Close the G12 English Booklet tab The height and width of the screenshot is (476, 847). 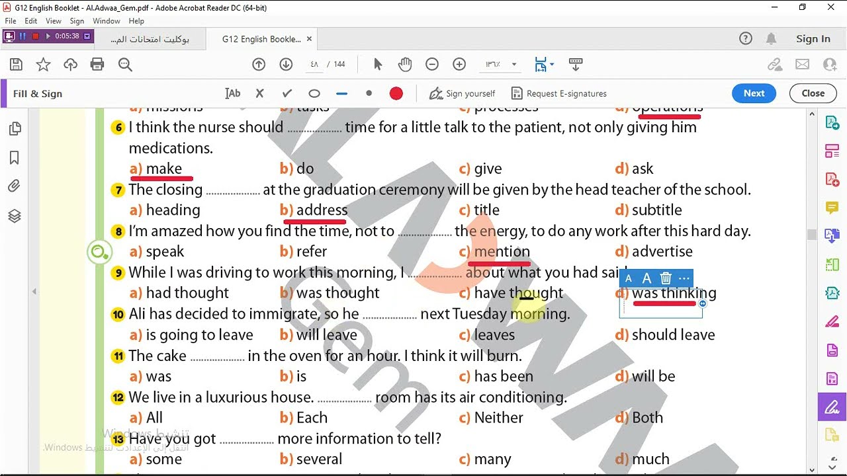308,39
